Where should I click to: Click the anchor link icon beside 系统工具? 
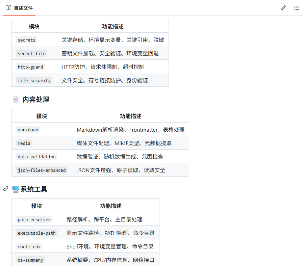click(6, 189)
